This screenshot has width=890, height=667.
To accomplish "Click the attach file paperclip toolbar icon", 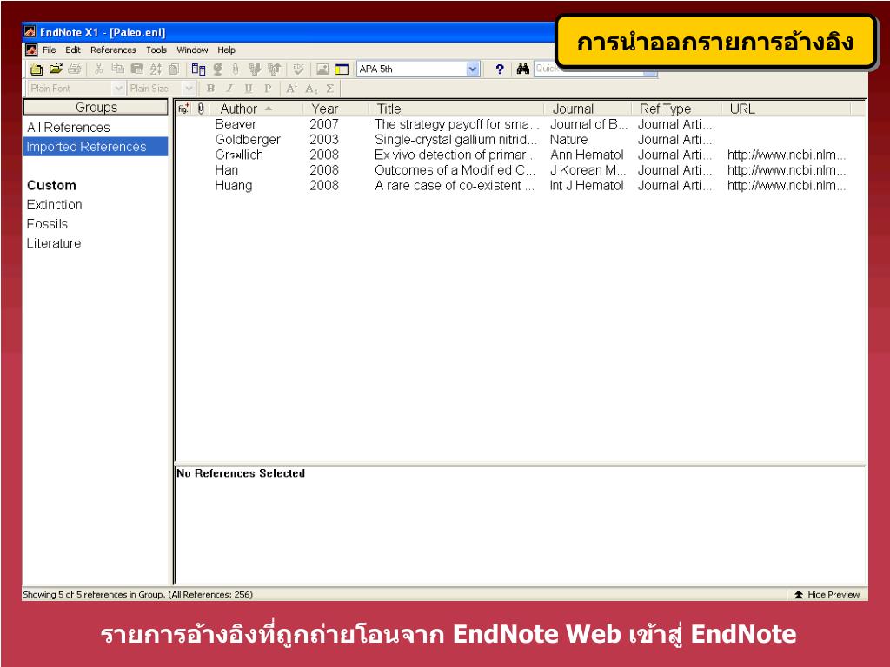I will click(x=236, y=69).
